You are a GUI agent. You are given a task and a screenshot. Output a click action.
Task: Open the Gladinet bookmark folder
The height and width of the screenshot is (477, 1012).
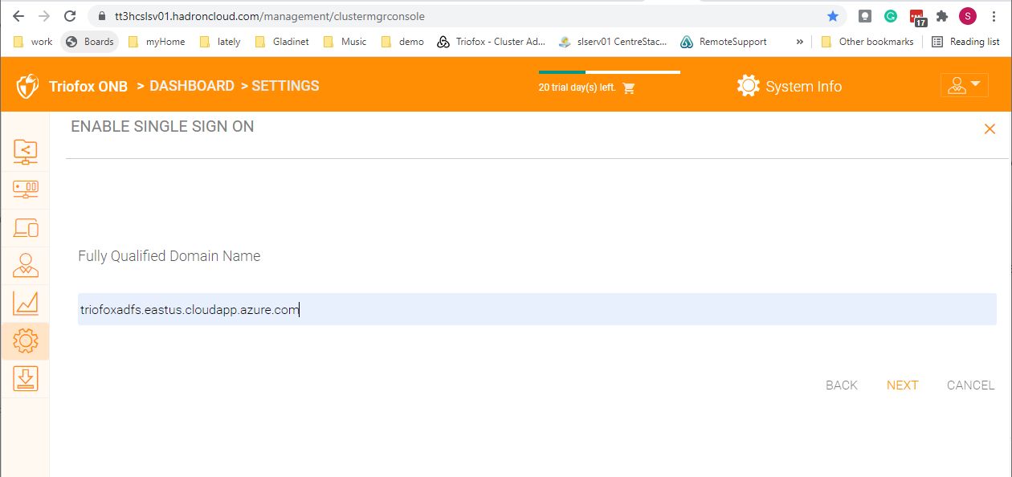coord(282,42)
